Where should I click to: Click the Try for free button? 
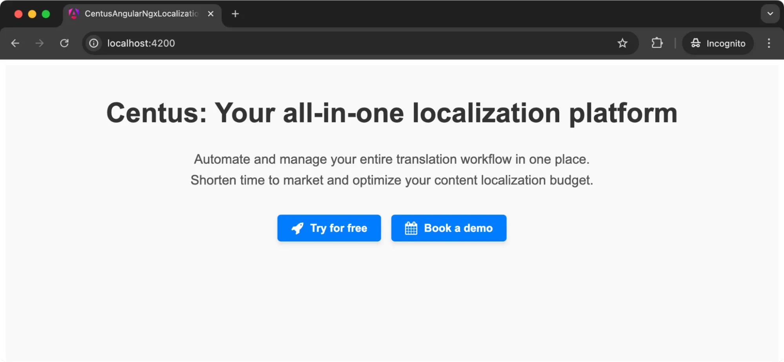pos(329,228)
